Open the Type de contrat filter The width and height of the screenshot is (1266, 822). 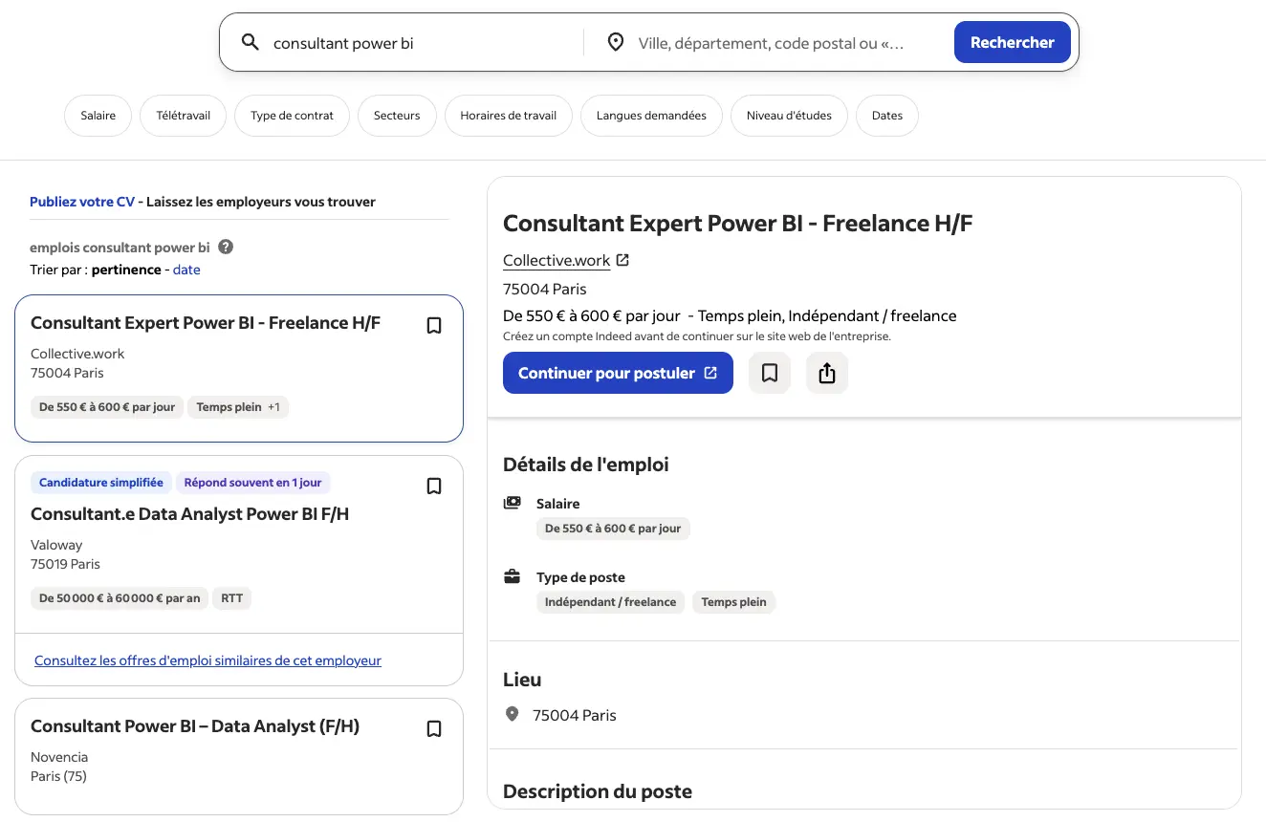(x=292, y=116)
